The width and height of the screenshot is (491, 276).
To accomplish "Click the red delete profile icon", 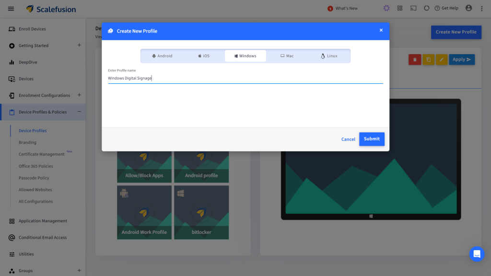I will (x=415, y=59).
